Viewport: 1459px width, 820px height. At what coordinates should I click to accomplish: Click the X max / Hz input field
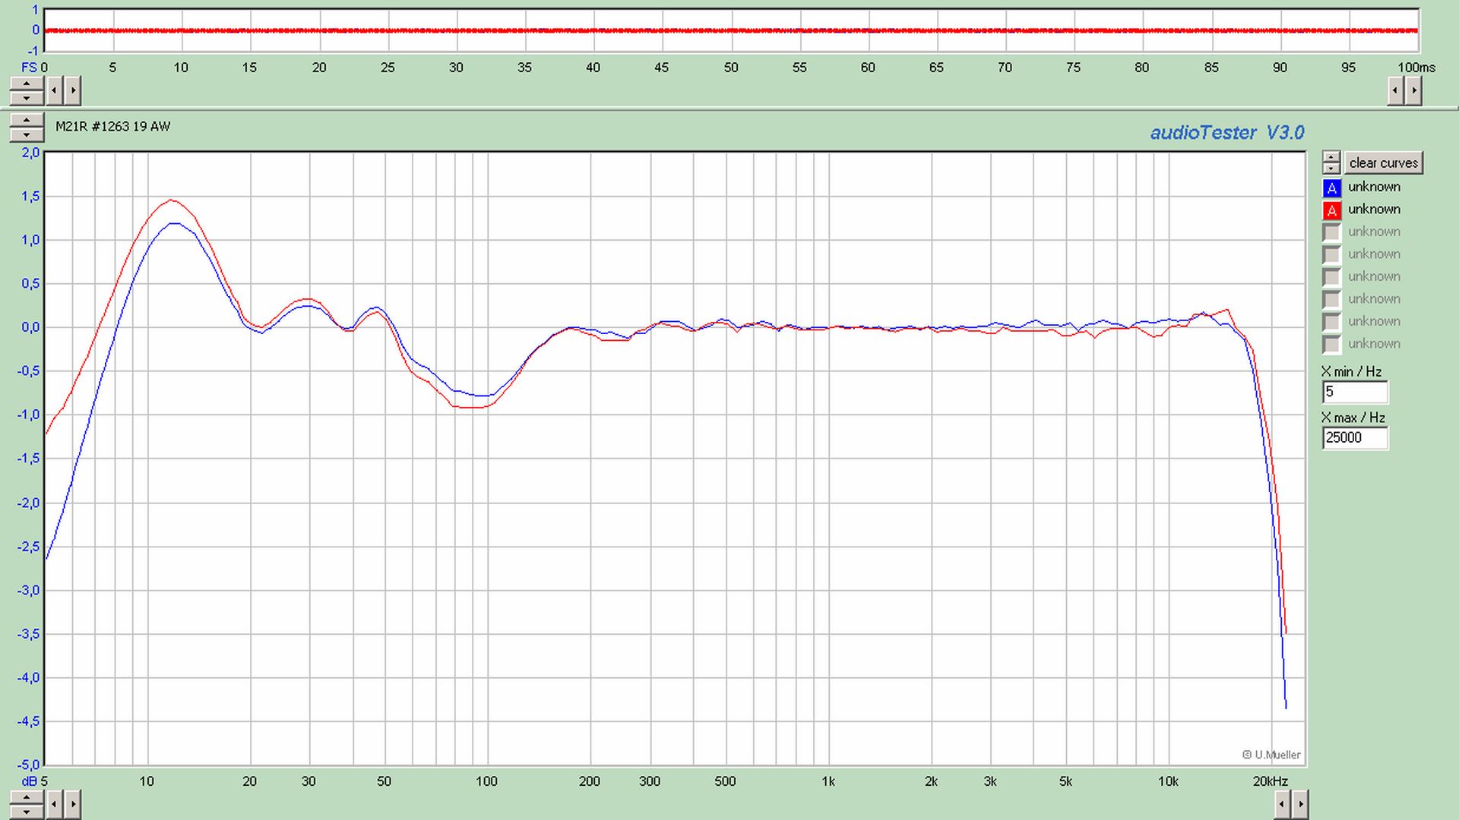(1355, 437)
